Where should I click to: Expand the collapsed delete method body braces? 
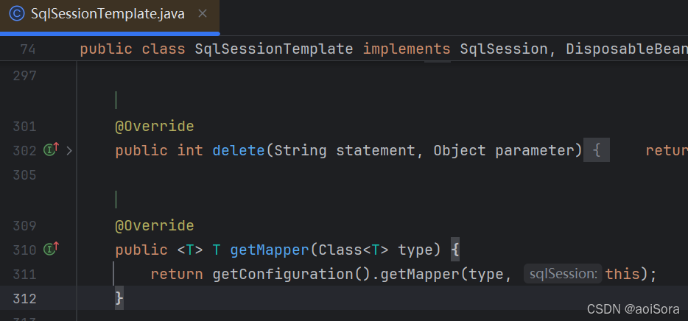[x=597, y=151]
